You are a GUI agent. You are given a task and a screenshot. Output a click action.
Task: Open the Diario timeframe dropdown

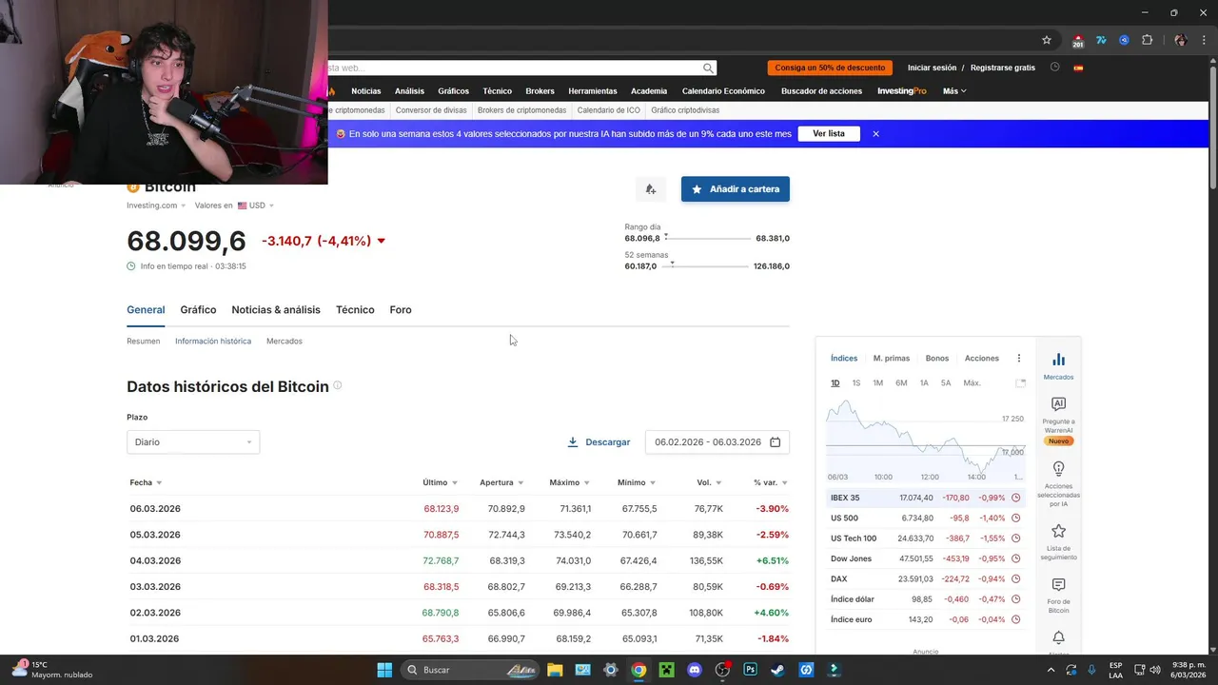tap(193, 441)
